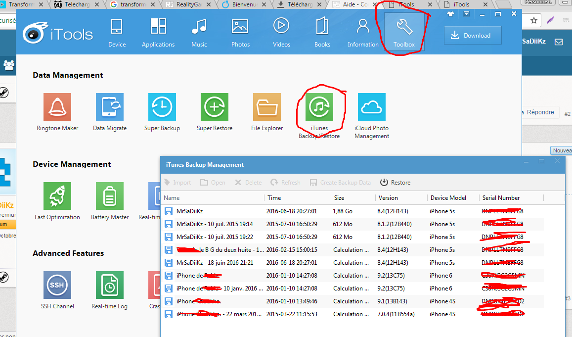572x337 pixels.
Task: Open the Videos tab
Action: [281, 33]
